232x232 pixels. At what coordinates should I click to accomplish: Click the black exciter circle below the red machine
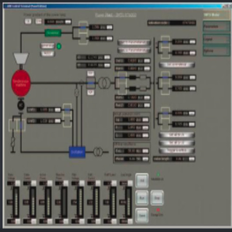click(x=21, y=105)
